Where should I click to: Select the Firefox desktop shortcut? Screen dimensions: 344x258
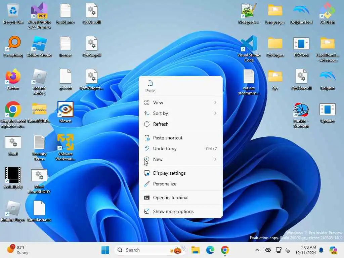13,80
